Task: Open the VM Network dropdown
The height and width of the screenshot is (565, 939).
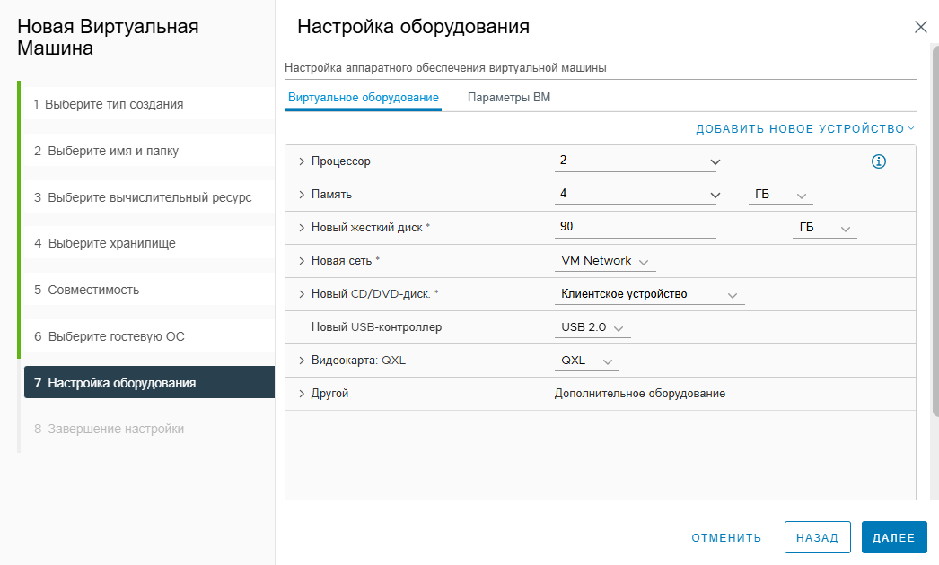Action: coord(605,261)
